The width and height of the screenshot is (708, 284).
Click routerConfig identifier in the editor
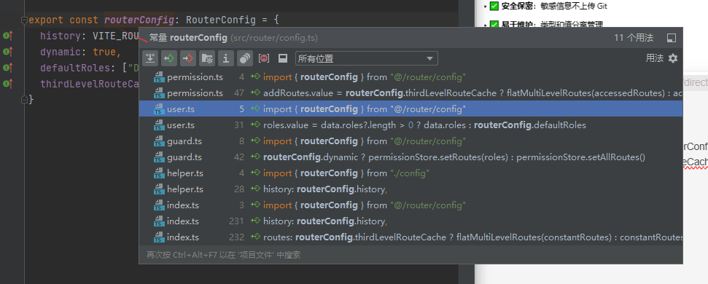tap(139, 20)
